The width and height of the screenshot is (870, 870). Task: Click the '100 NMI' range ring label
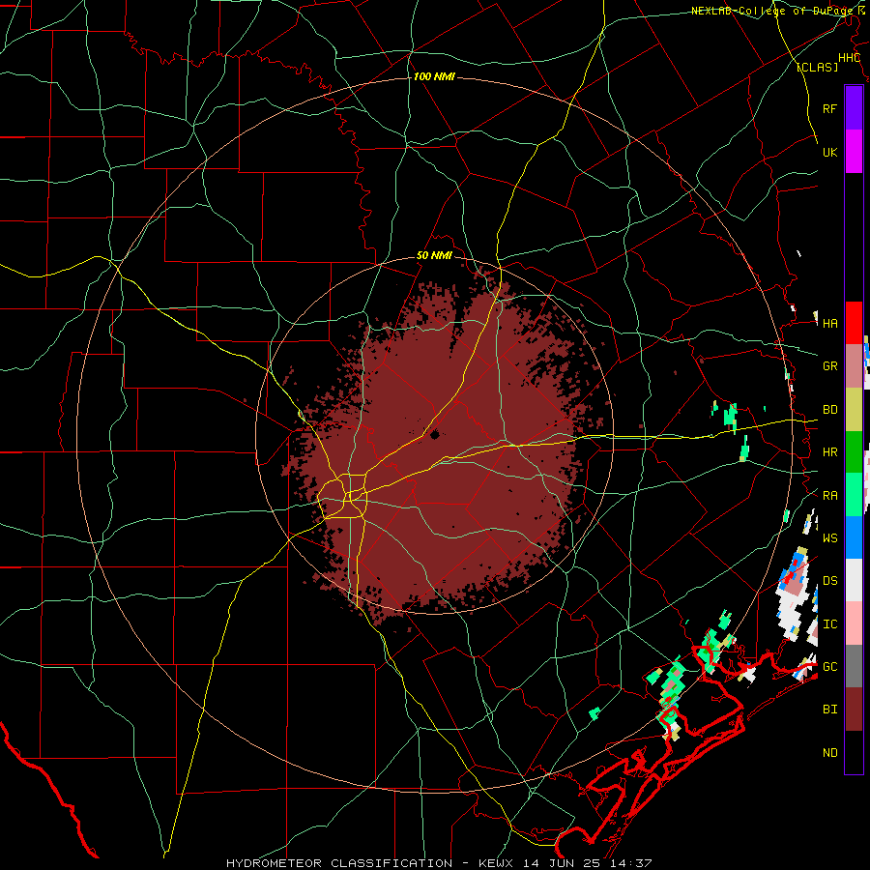point(434,76)
